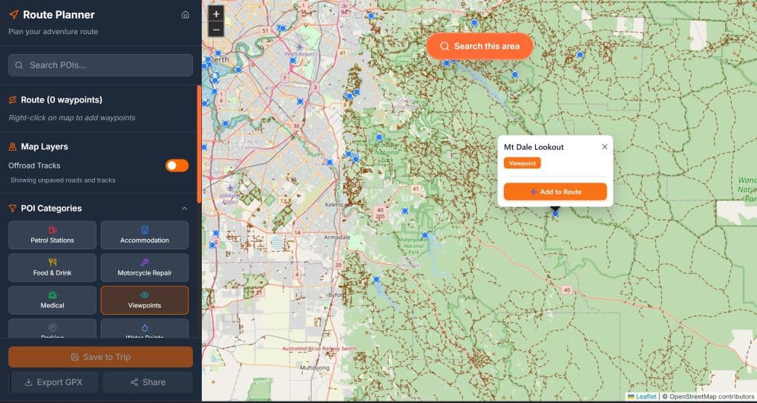This screenshot has width=757, height=403.
Task: Collapse the POI Categories section
Action: (184, 209)
